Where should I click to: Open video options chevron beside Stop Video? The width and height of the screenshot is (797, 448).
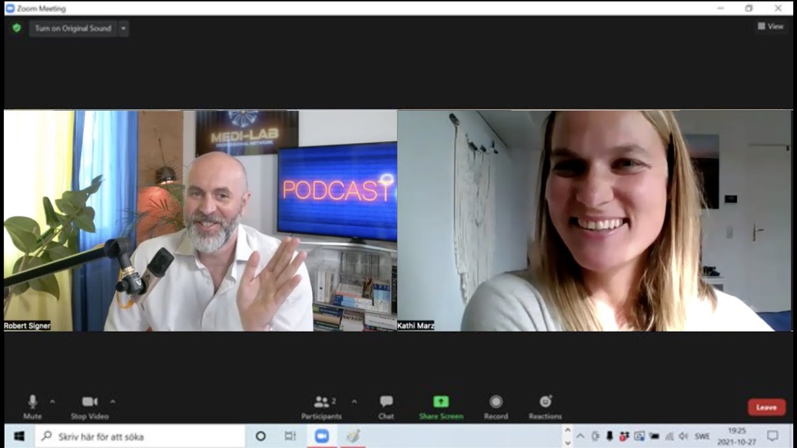point(113,401)
